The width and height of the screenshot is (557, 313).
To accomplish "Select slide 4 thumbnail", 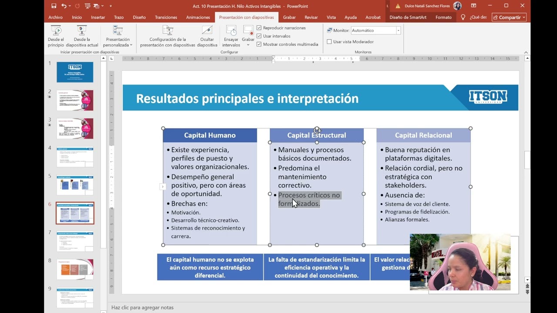I will coord(75,157).
